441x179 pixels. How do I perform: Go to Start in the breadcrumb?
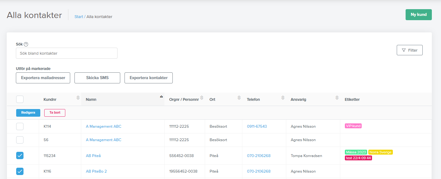pos(78,17)
